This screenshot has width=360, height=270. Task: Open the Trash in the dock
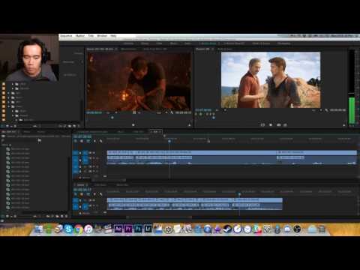point(322,229)
